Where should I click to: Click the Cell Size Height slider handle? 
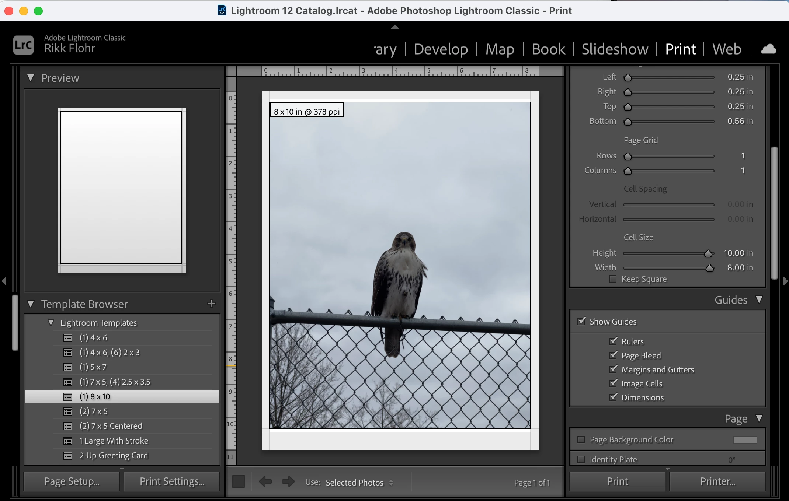[x=708, y=253]
